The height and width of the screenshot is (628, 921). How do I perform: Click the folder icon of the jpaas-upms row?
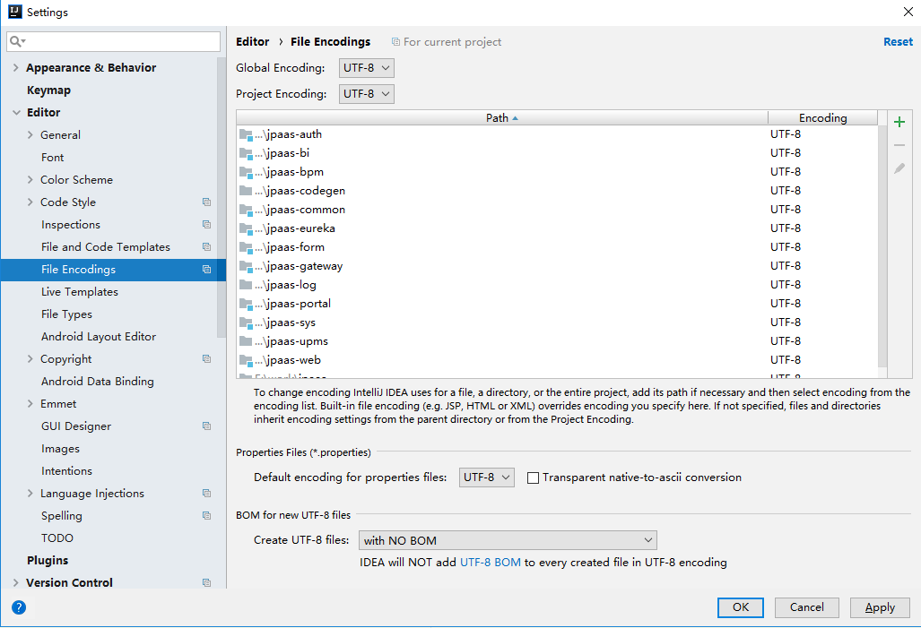(246, 341)
